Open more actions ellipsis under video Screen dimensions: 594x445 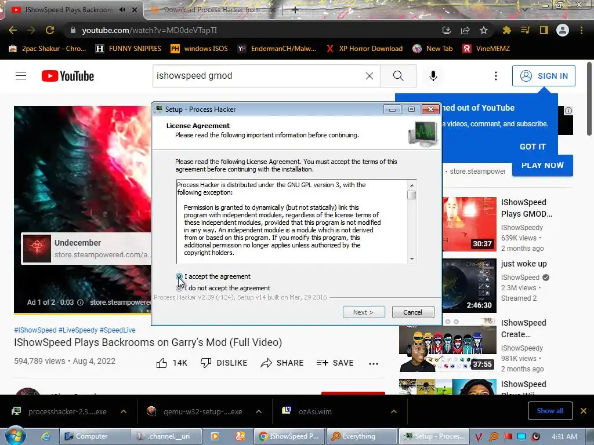[374, 364]
